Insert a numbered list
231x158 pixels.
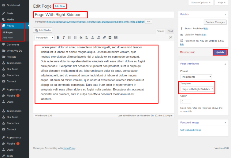pyautogui.click(x=75, y=38)
